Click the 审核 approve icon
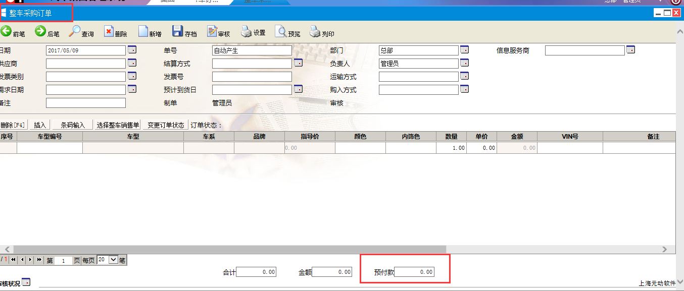The height and width of the screenshot is (291, 684). pyautogui.click(x=212, y=32)
